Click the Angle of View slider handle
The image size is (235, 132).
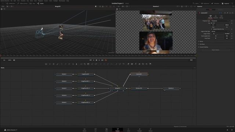214,34
